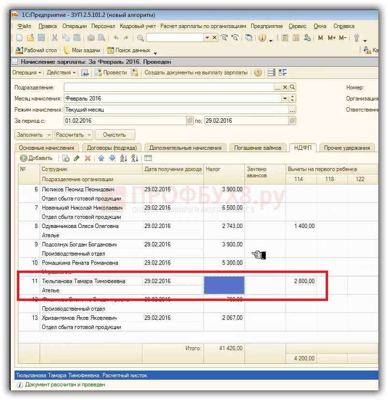Screen dimensions: 388x400
Task: Click the Undo arrow icon
Action: (x=116, y=38)
